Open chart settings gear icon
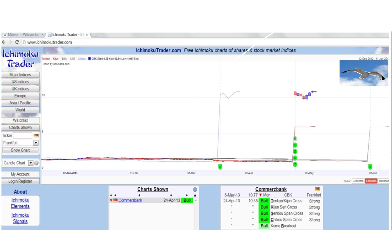This screenshot has height=230, width=392. click(x=36, y=163)
